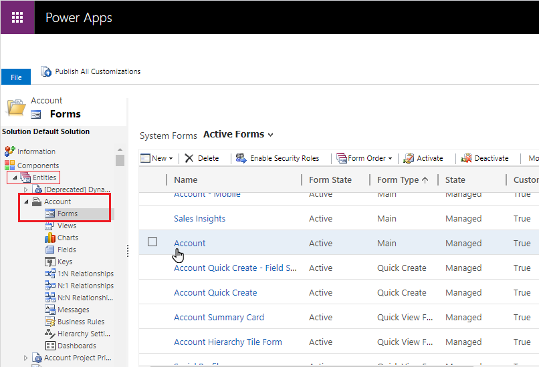Click the Charts icon under Account
Screen dimensions: 539x367
pos(50,238)
